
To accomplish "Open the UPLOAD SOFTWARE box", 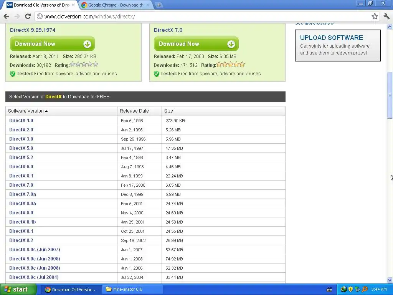I will pos(338,45).
